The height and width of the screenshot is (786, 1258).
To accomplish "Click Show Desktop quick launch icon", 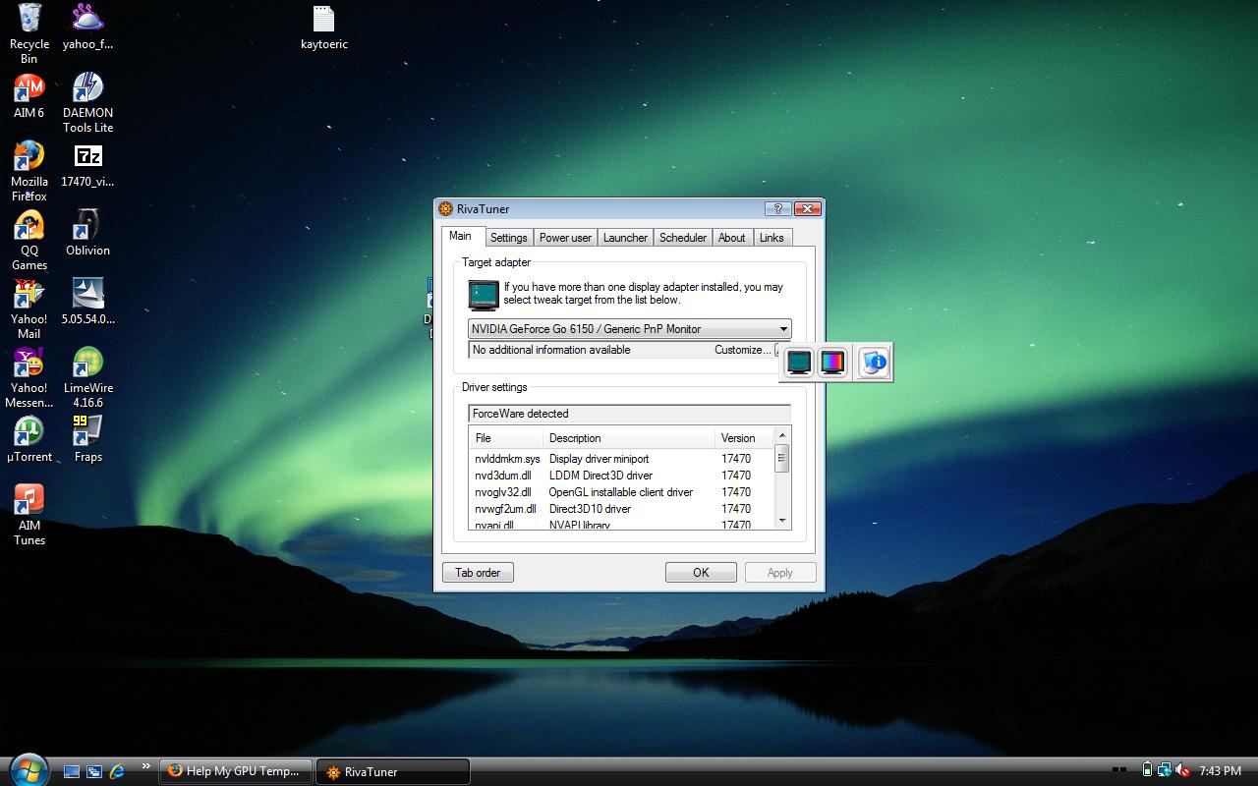I will pyautogui.click(x=72, y=771).
